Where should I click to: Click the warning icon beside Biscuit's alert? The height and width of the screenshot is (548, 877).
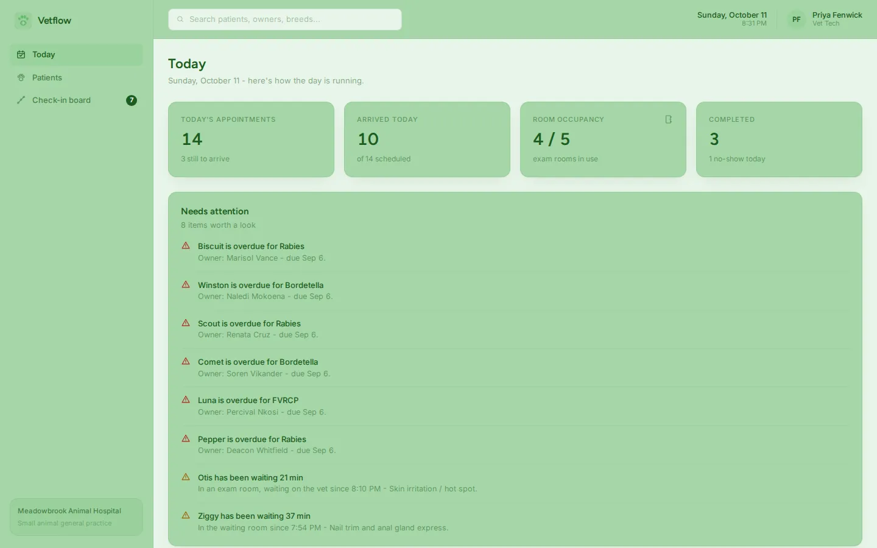186,246
